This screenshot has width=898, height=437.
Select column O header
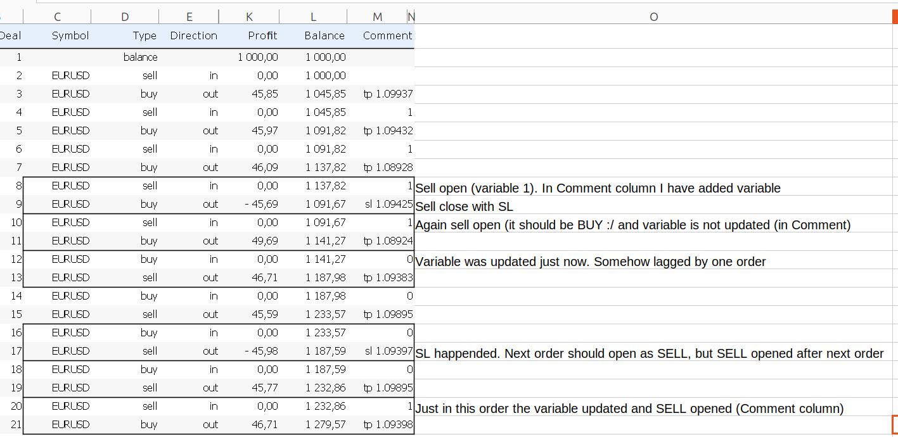coord(653,17)
